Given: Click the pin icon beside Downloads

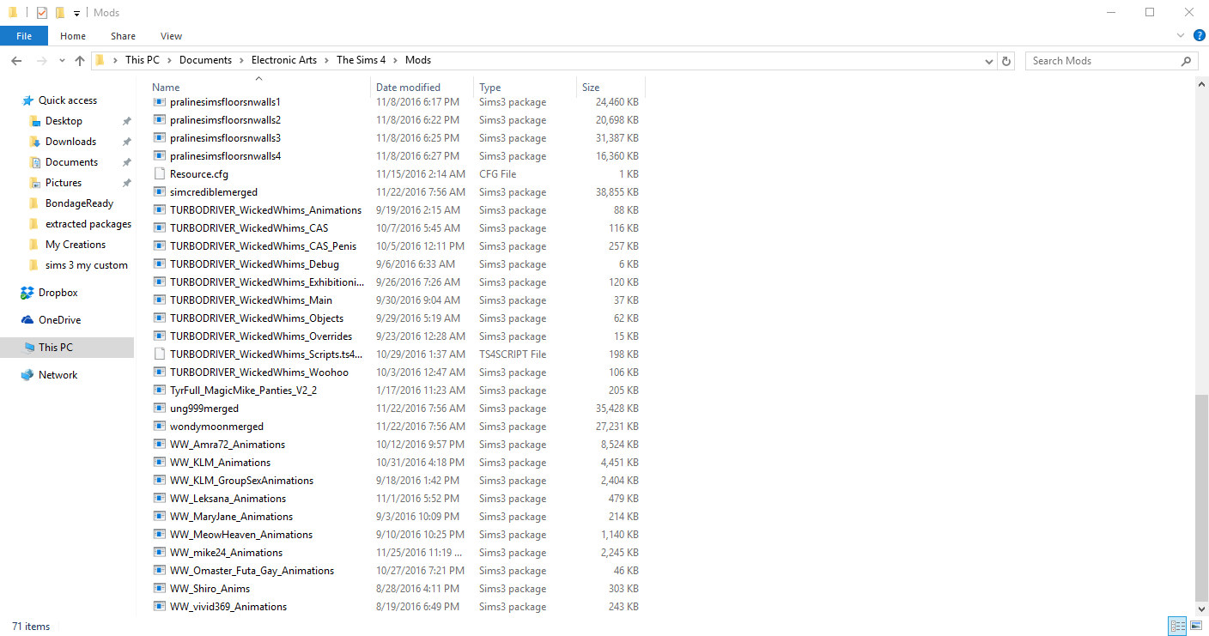Looking at the screenshot, I should point(127,142).
